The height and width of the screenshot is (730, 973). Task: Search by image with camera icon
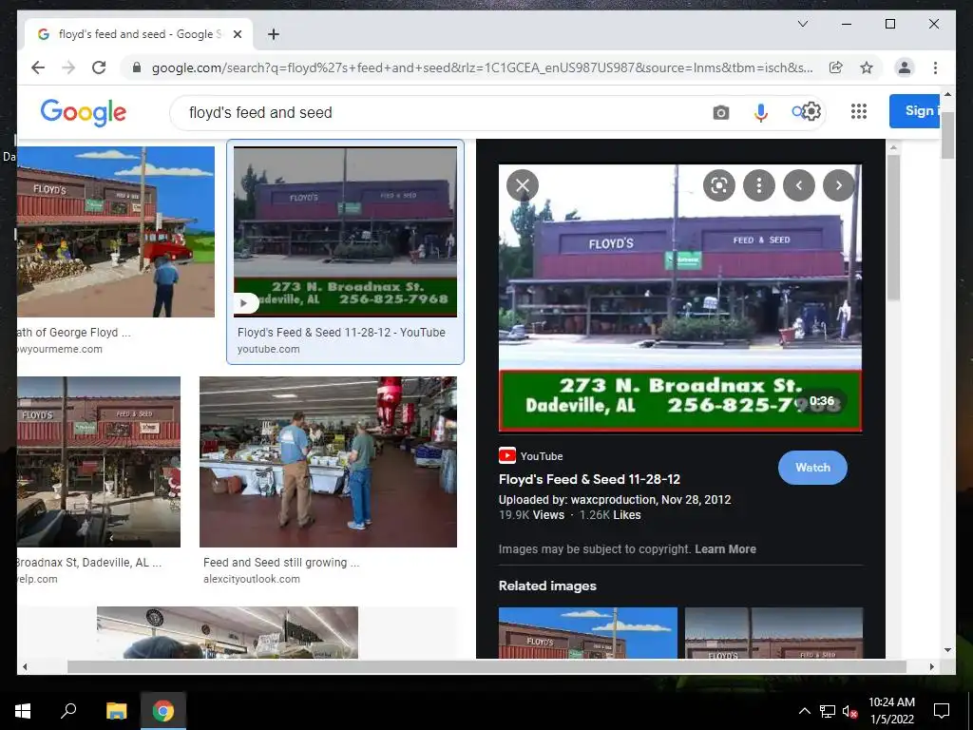(720, 112)
